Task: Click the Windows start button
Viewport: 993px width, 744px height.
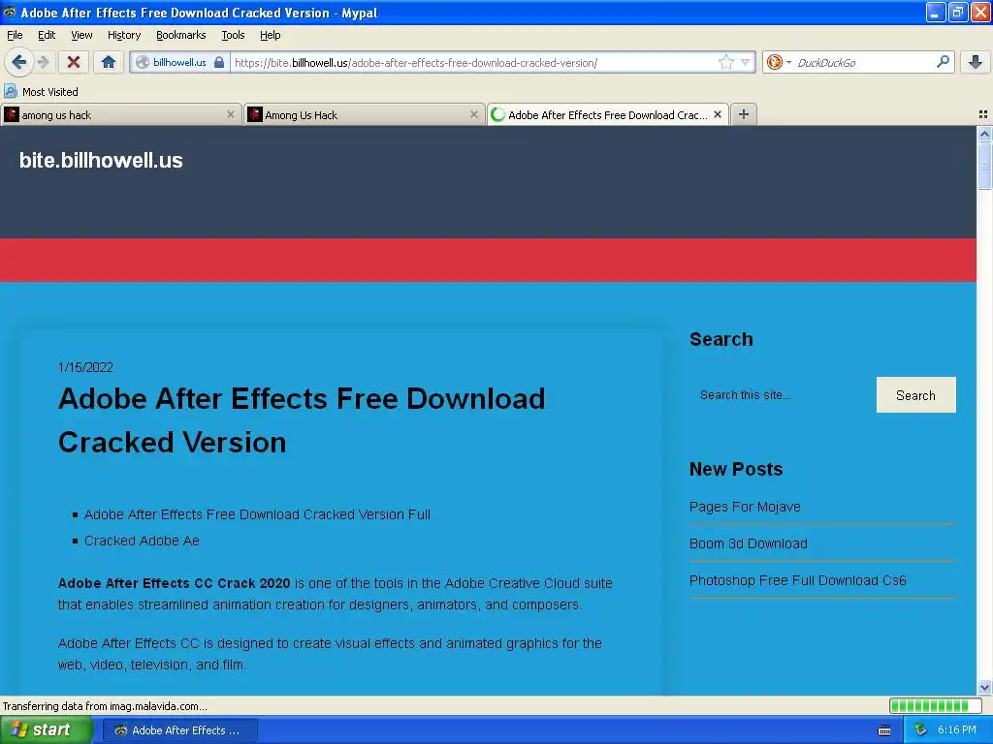Action: click(x=46, y=729)
